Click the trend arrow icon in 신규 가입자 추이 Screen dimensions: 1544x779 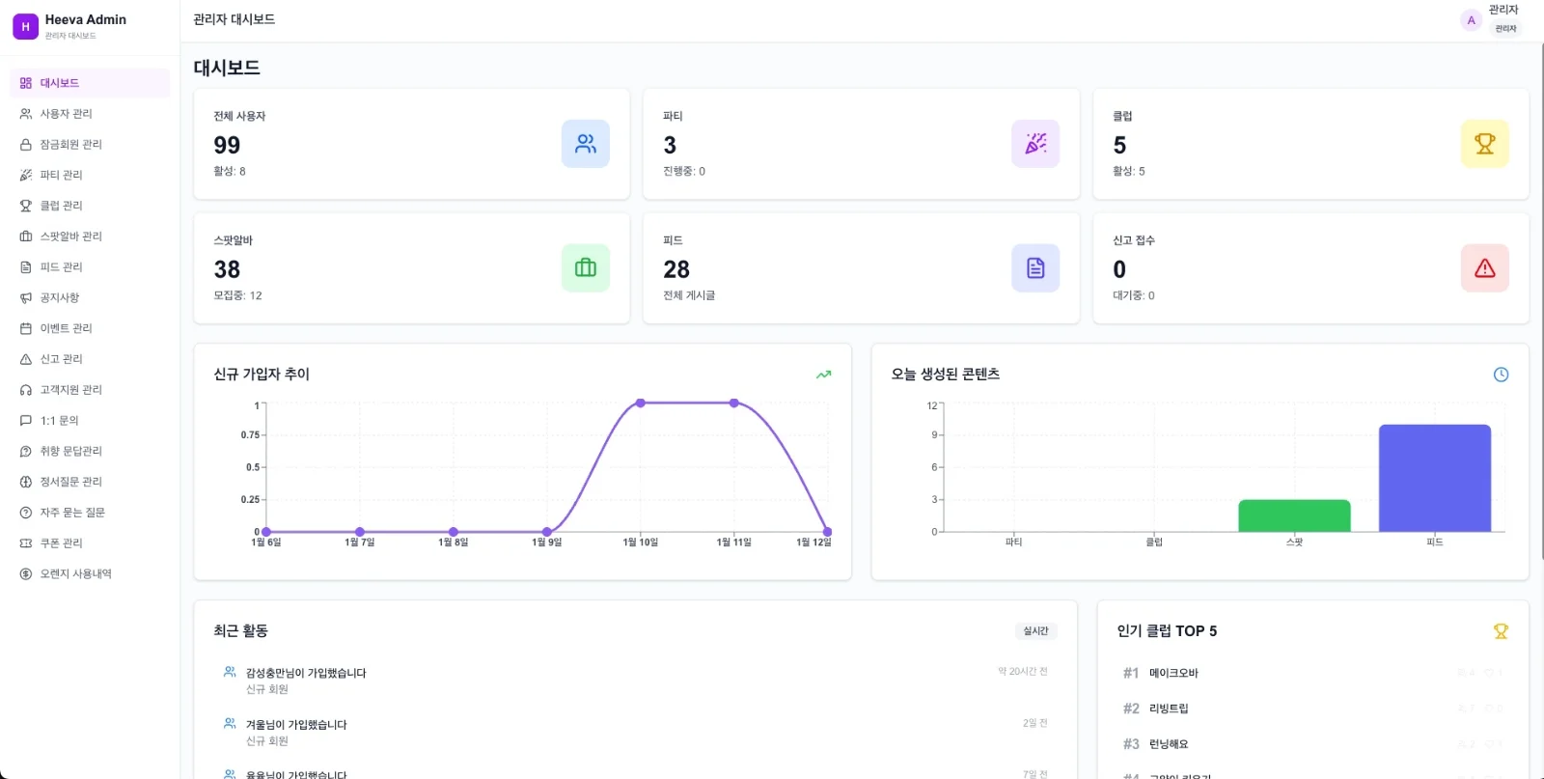click(x=823, y=375)
